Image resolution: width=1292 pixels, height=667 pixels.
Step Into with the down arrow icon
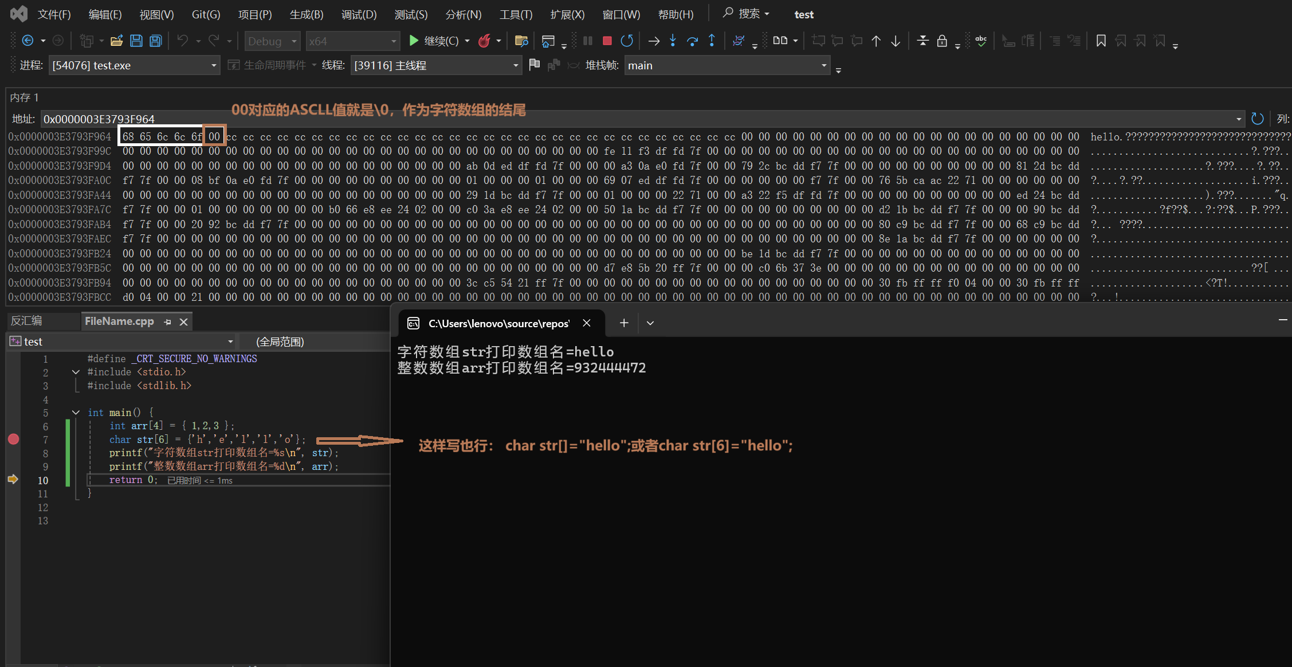coord(673,41)
